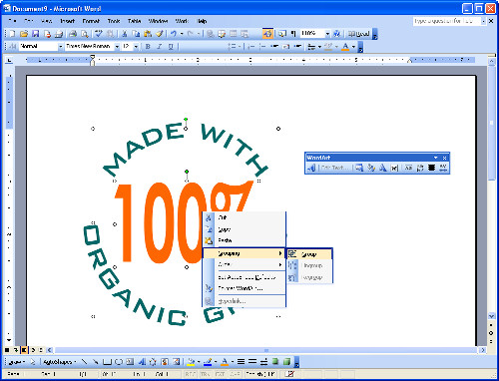Screen dimensions: 499x381
Task: Open WordArt Character Spacing icon
Action: [443, 168]
